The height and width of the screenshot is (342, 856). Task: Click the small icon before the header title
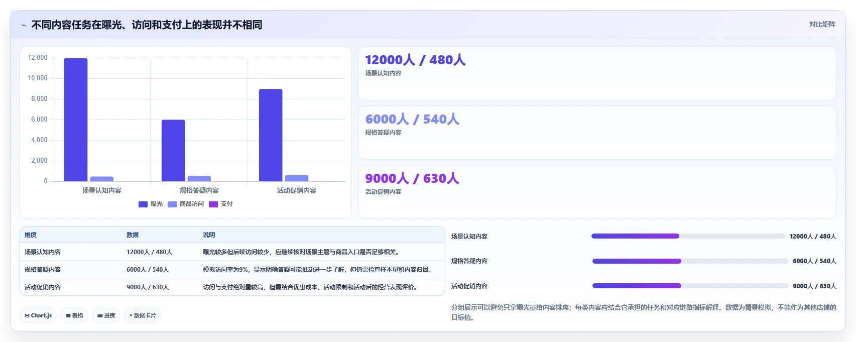(x=24, y=25)
